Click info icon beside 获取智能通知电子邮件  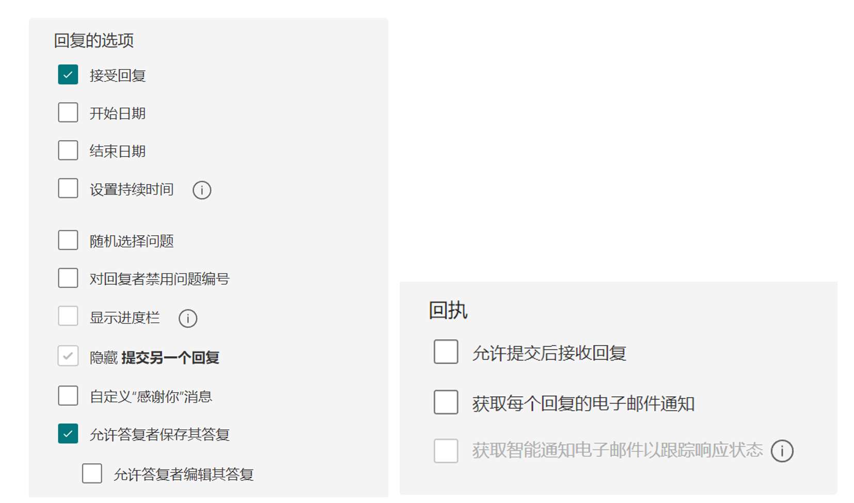coord(782,451)
